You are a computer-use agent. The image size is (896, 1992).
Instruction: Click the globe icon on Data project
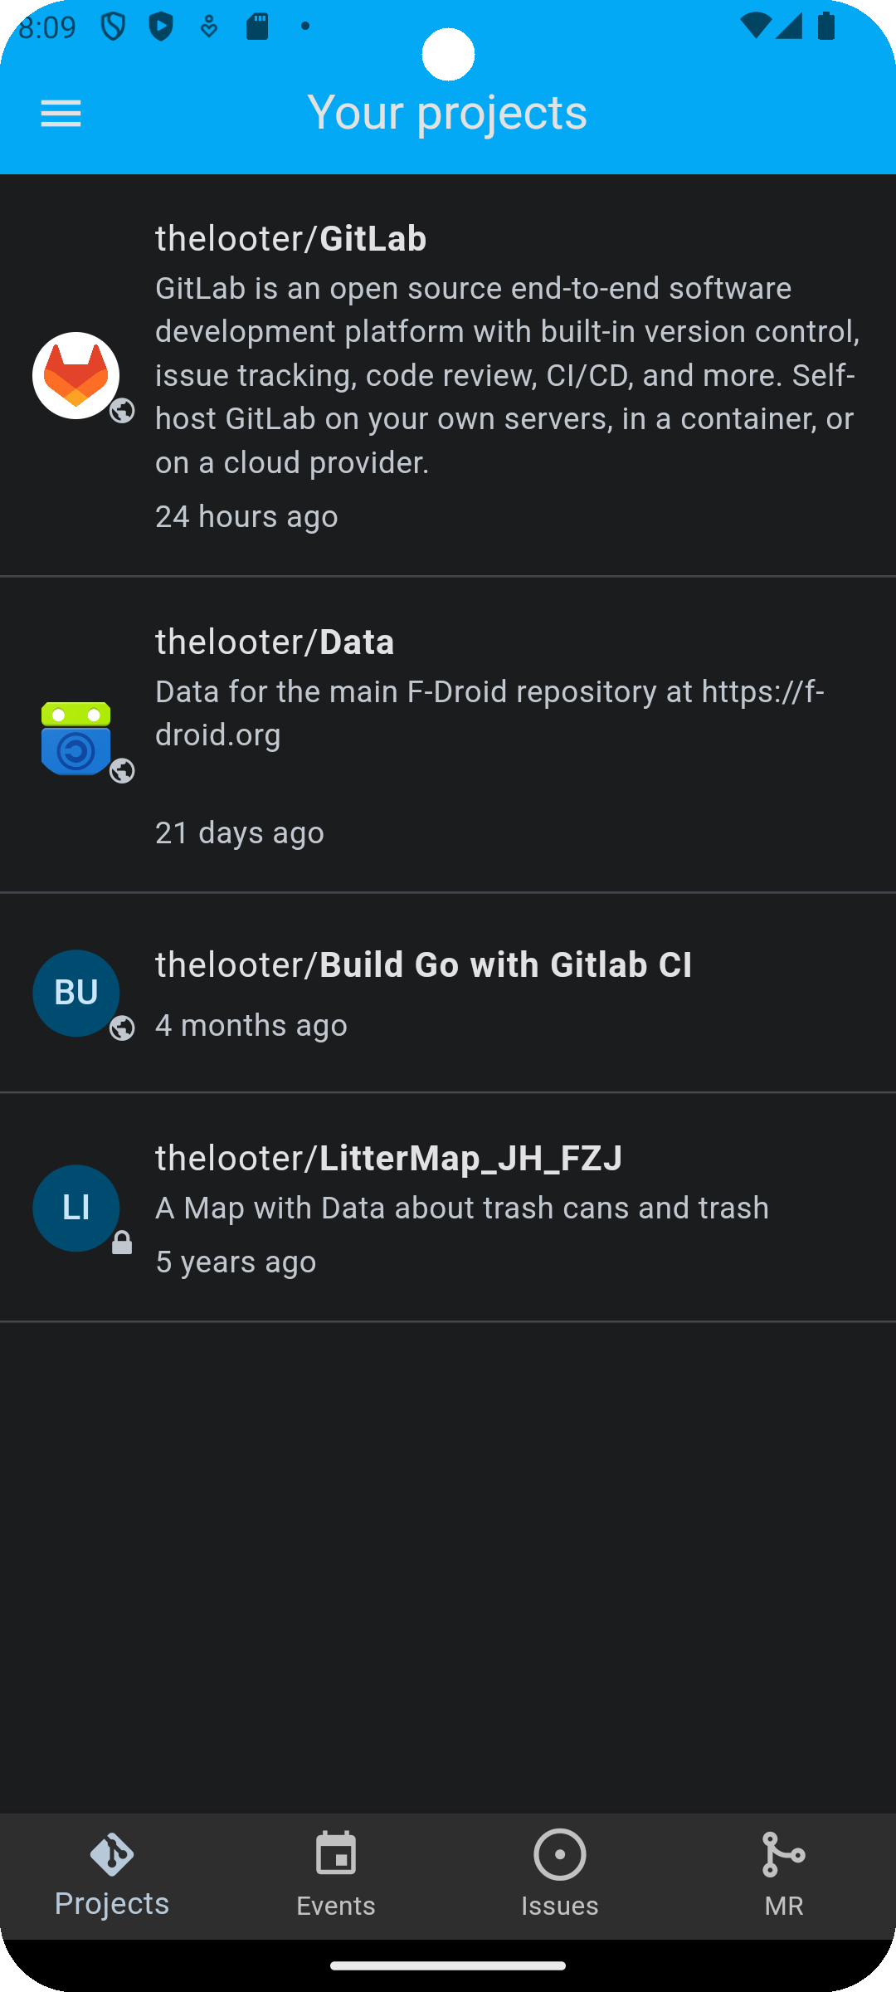(122, 771)
